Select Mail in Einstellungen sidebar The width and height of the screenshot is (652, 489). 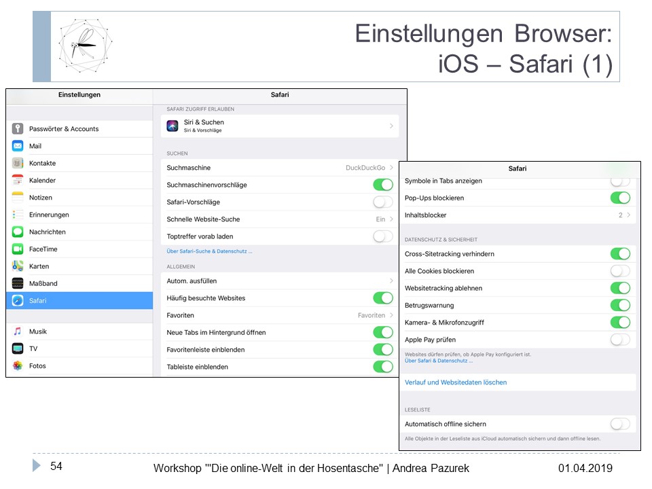pos(79,146)
